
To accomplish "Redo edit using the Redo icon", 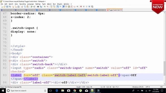I will (x=34, y=6).
